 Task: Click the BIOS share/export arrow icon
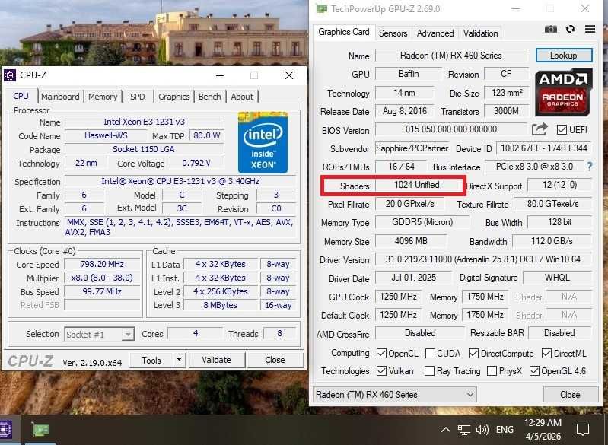pyautogui.click(x=540, y=129)
